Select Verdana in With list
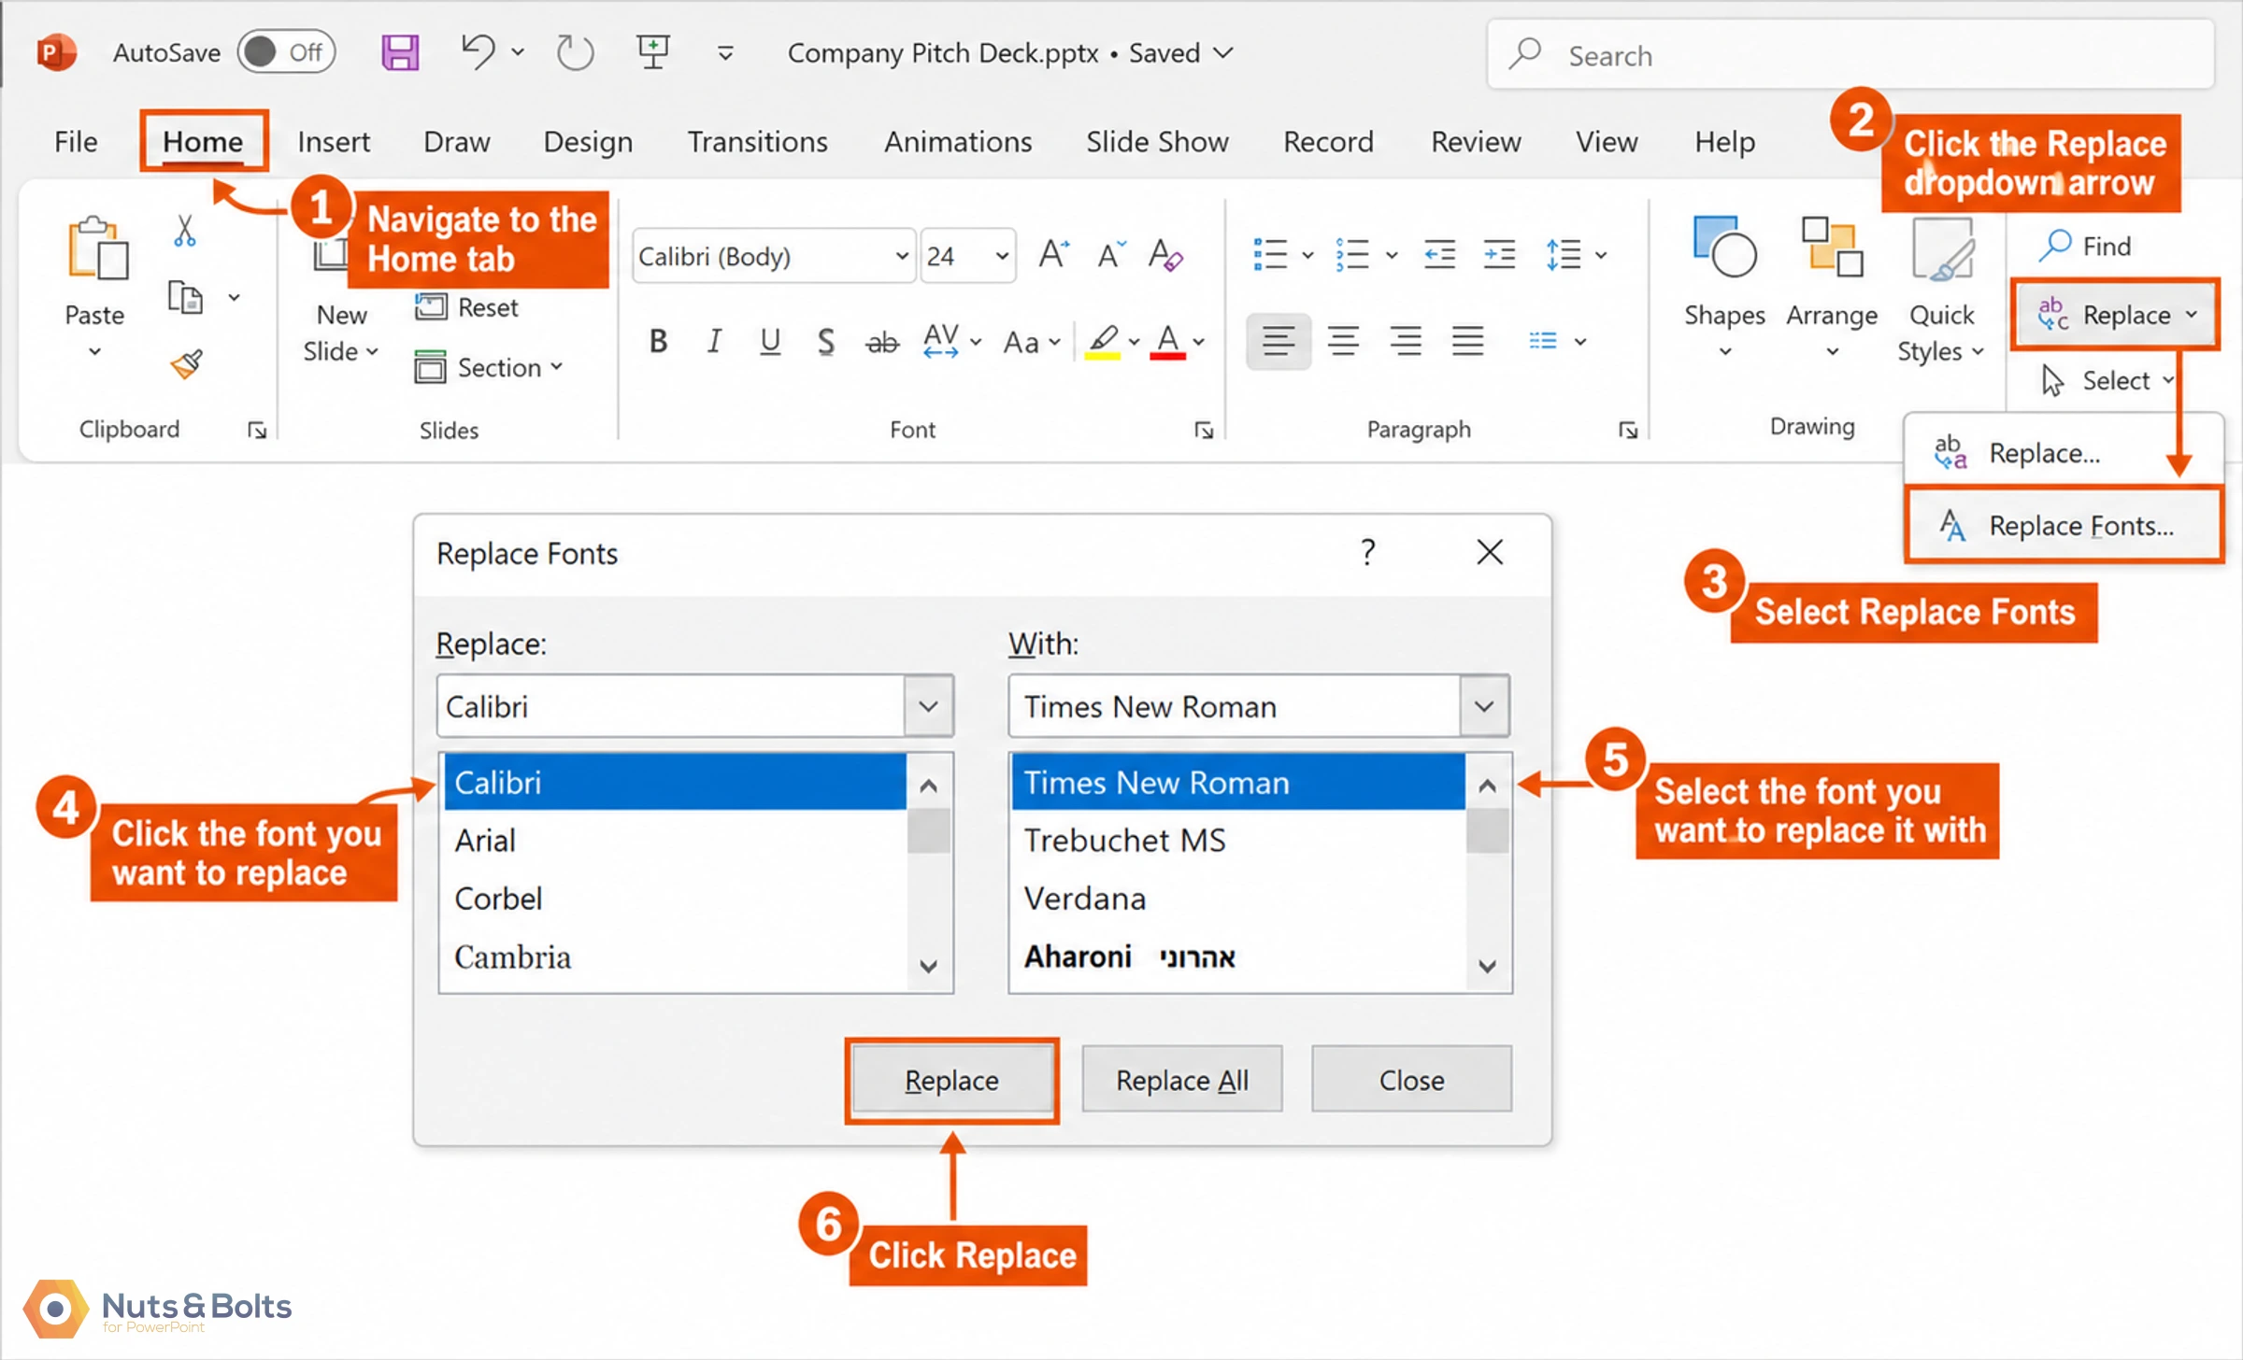 click(x=1237, y=899)
